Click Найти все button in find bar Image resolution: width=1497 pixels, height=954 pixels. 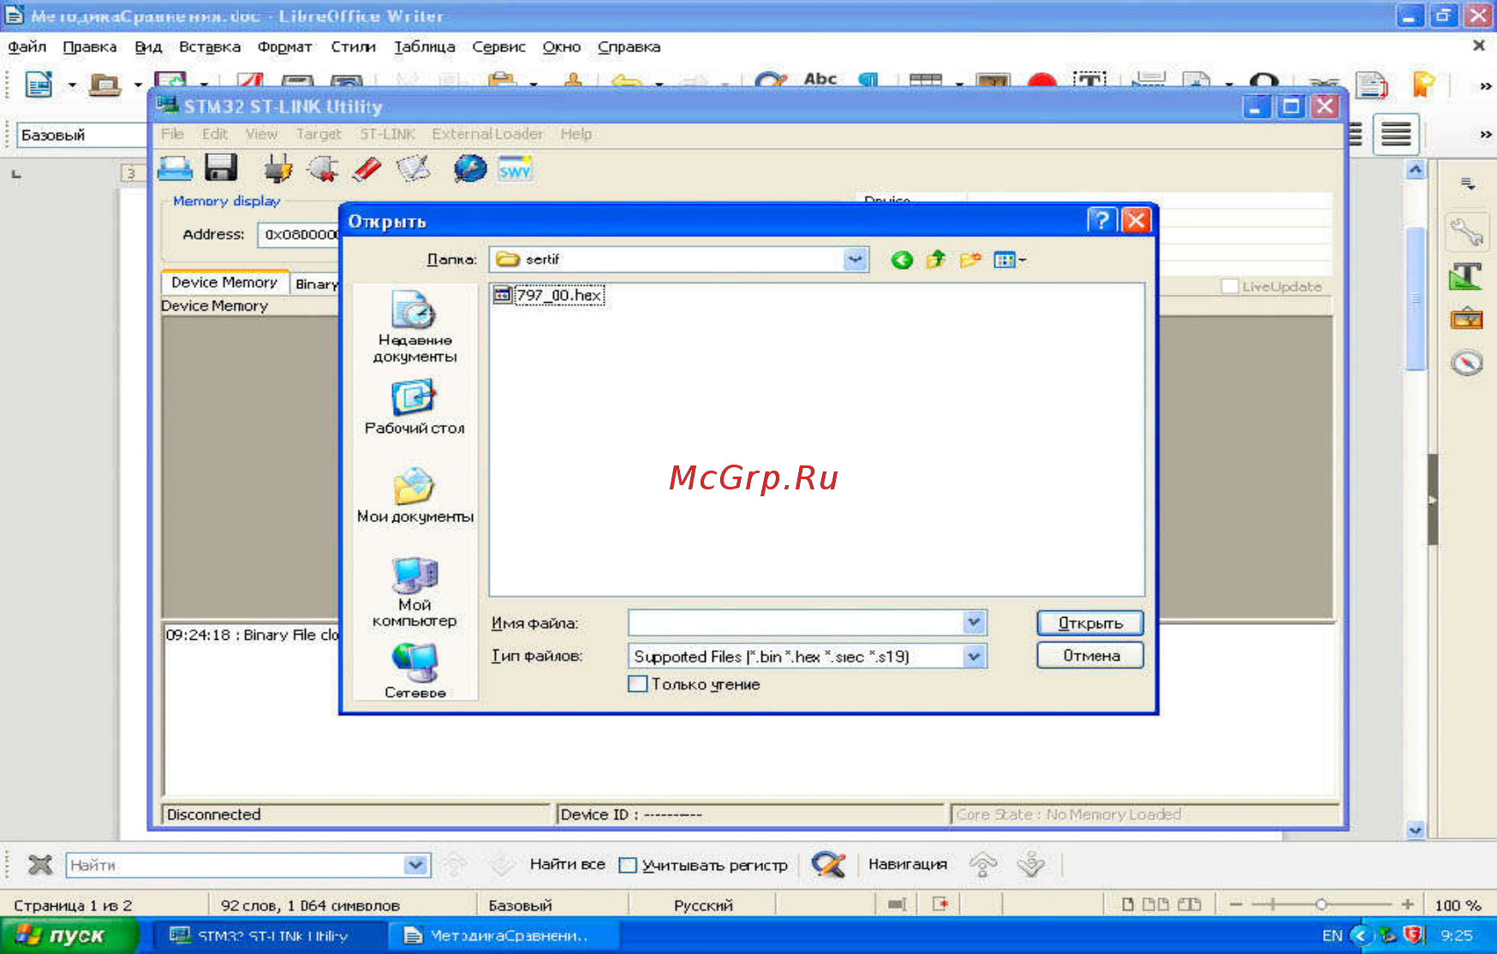567,864
